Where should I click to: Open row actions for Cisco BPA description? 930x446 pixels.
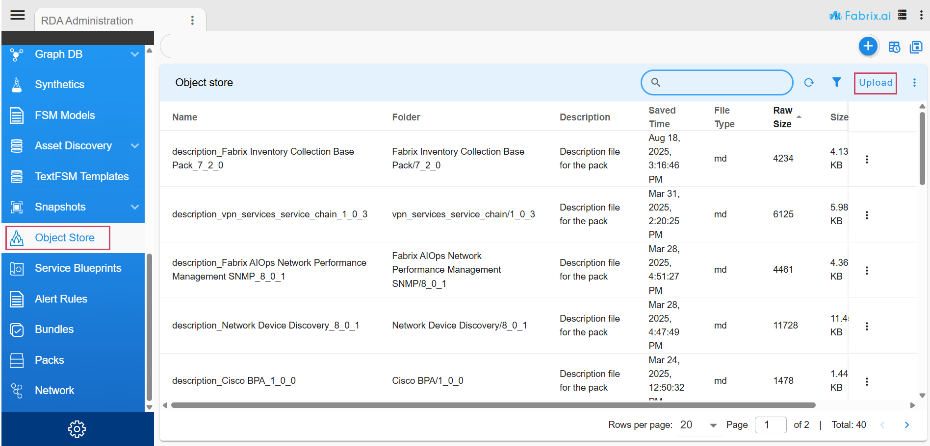[x=867, y=381]
